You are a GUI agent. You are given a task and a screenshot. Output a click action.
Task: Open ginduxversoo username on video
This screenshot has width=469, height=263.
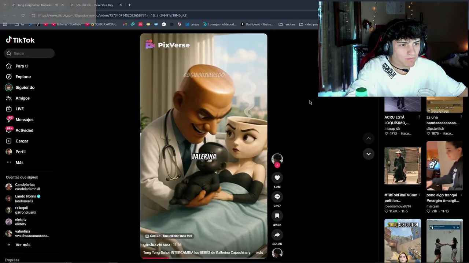[156, 244]
